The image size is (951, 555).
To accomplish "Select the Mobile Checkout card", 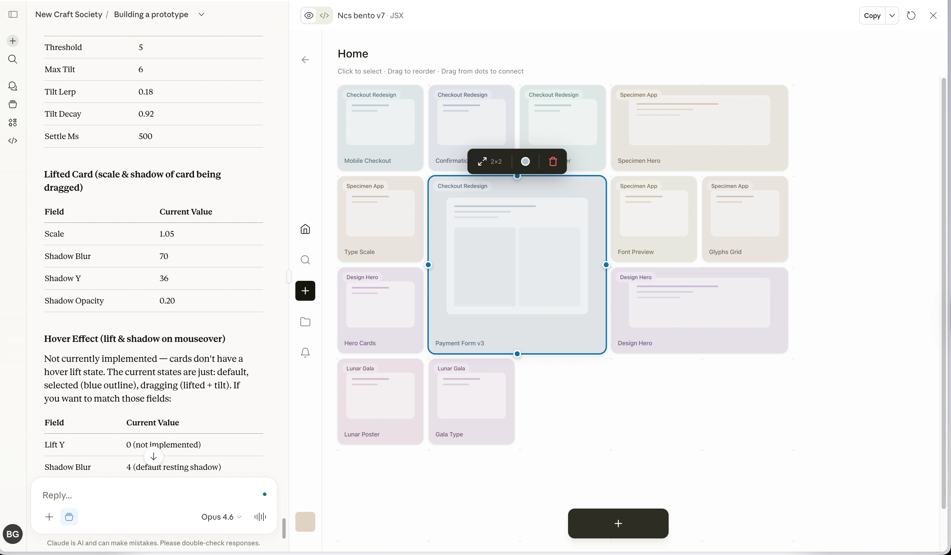I will pyautogui.click(x=380, y=128).
